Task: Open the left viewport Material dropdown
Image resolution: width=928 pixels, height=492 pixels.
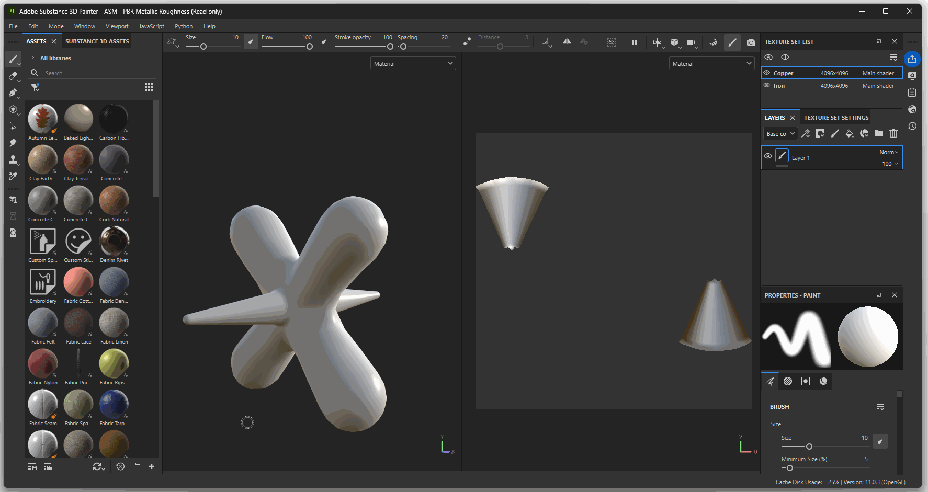Action: click(x=413, y=64)
